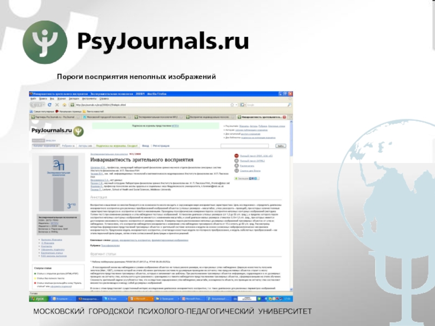Click the green PsyJournals logo in the web page

tap(78, 131)
